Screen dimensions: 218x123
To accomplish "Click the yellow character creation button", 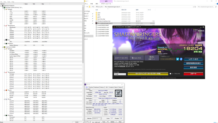I will click(x=148, y=74).
